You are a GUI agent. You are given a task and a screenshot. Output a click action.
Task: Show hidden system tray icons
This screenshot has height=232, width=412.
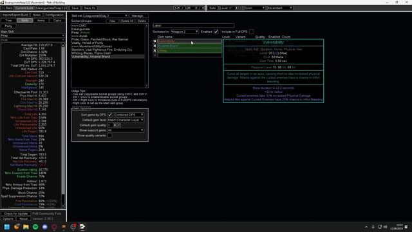click(366, 227)
